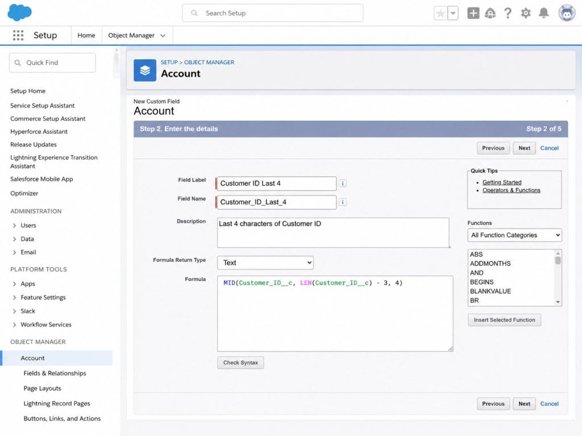The height and width of the screenshot is (436, 582).
Task: Select BLANKVALUE in the functions list
Action: tap(490, 291)
